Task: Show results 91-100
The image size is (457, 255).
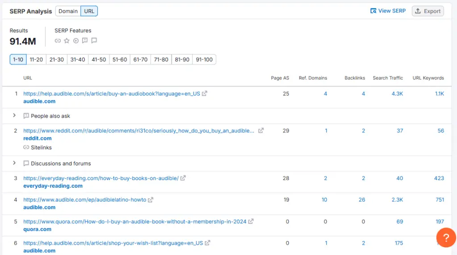Action: pos(204,59)
